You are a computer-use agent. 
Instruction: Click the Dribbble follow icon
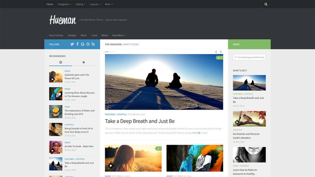pyautogui.click(x=88, y=44)
